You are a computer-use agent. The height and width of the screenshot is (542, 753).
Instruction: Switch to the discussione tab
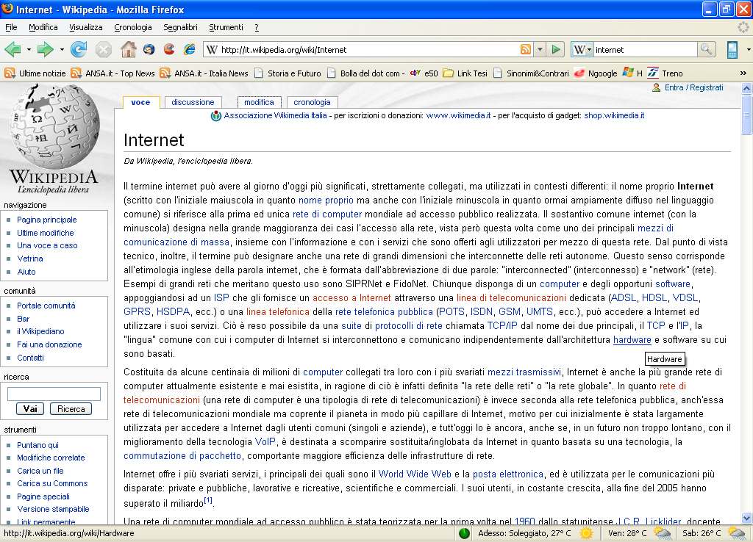pyautogui.click(x=193, y=102)
